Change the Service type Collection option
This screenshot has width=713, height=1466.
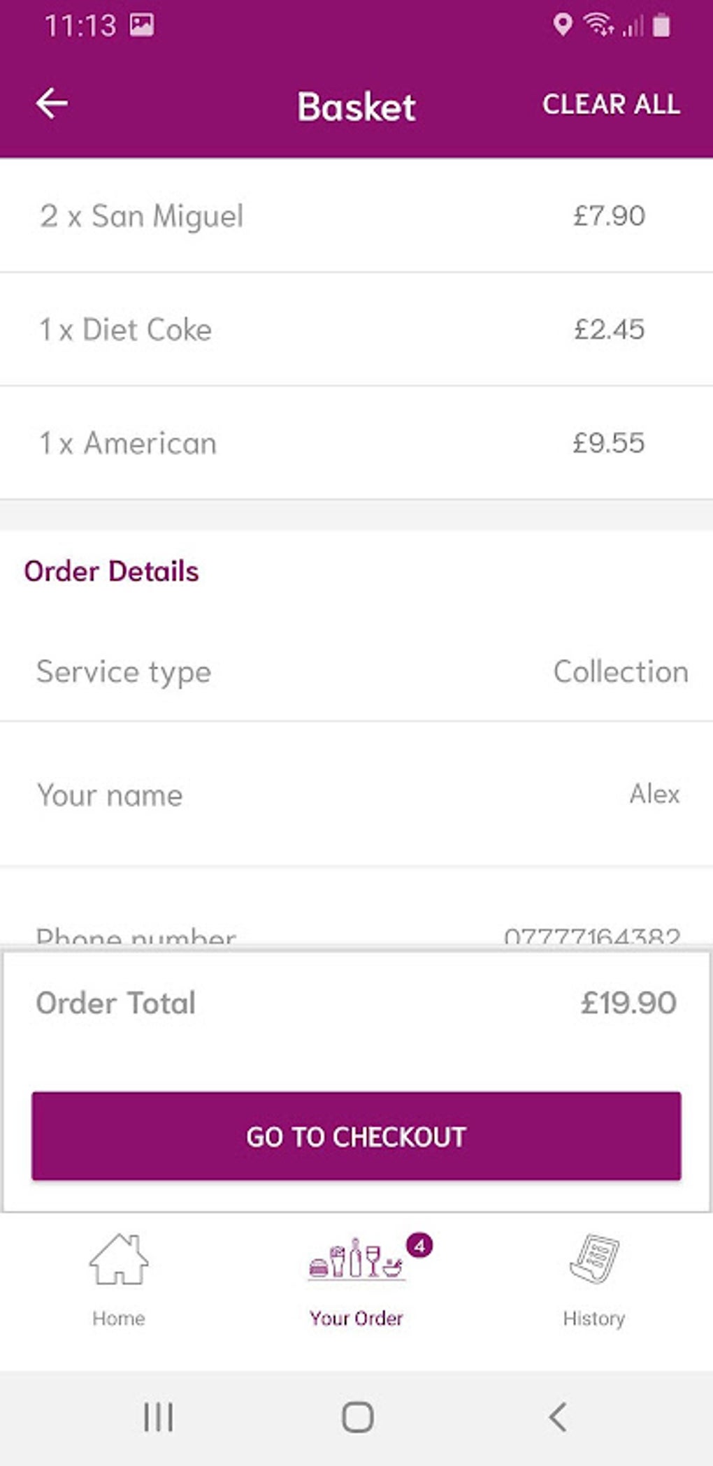[620, 672]
